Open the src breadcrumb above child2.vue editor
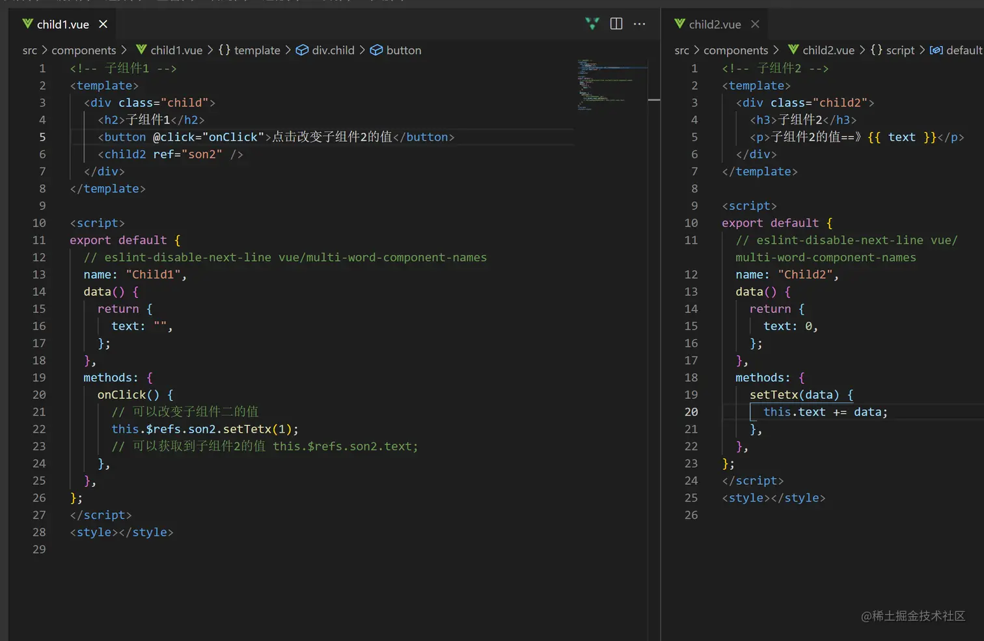Viewport: 984px width, 641px height. point(682,50)
